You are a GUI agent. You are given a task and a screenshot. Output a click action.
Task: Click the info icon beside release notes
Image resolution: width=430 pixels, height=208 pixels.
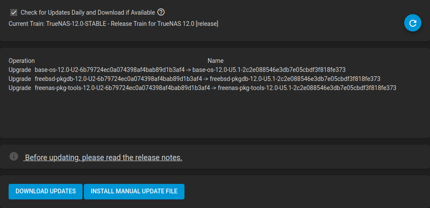click(x=14, y=156)
